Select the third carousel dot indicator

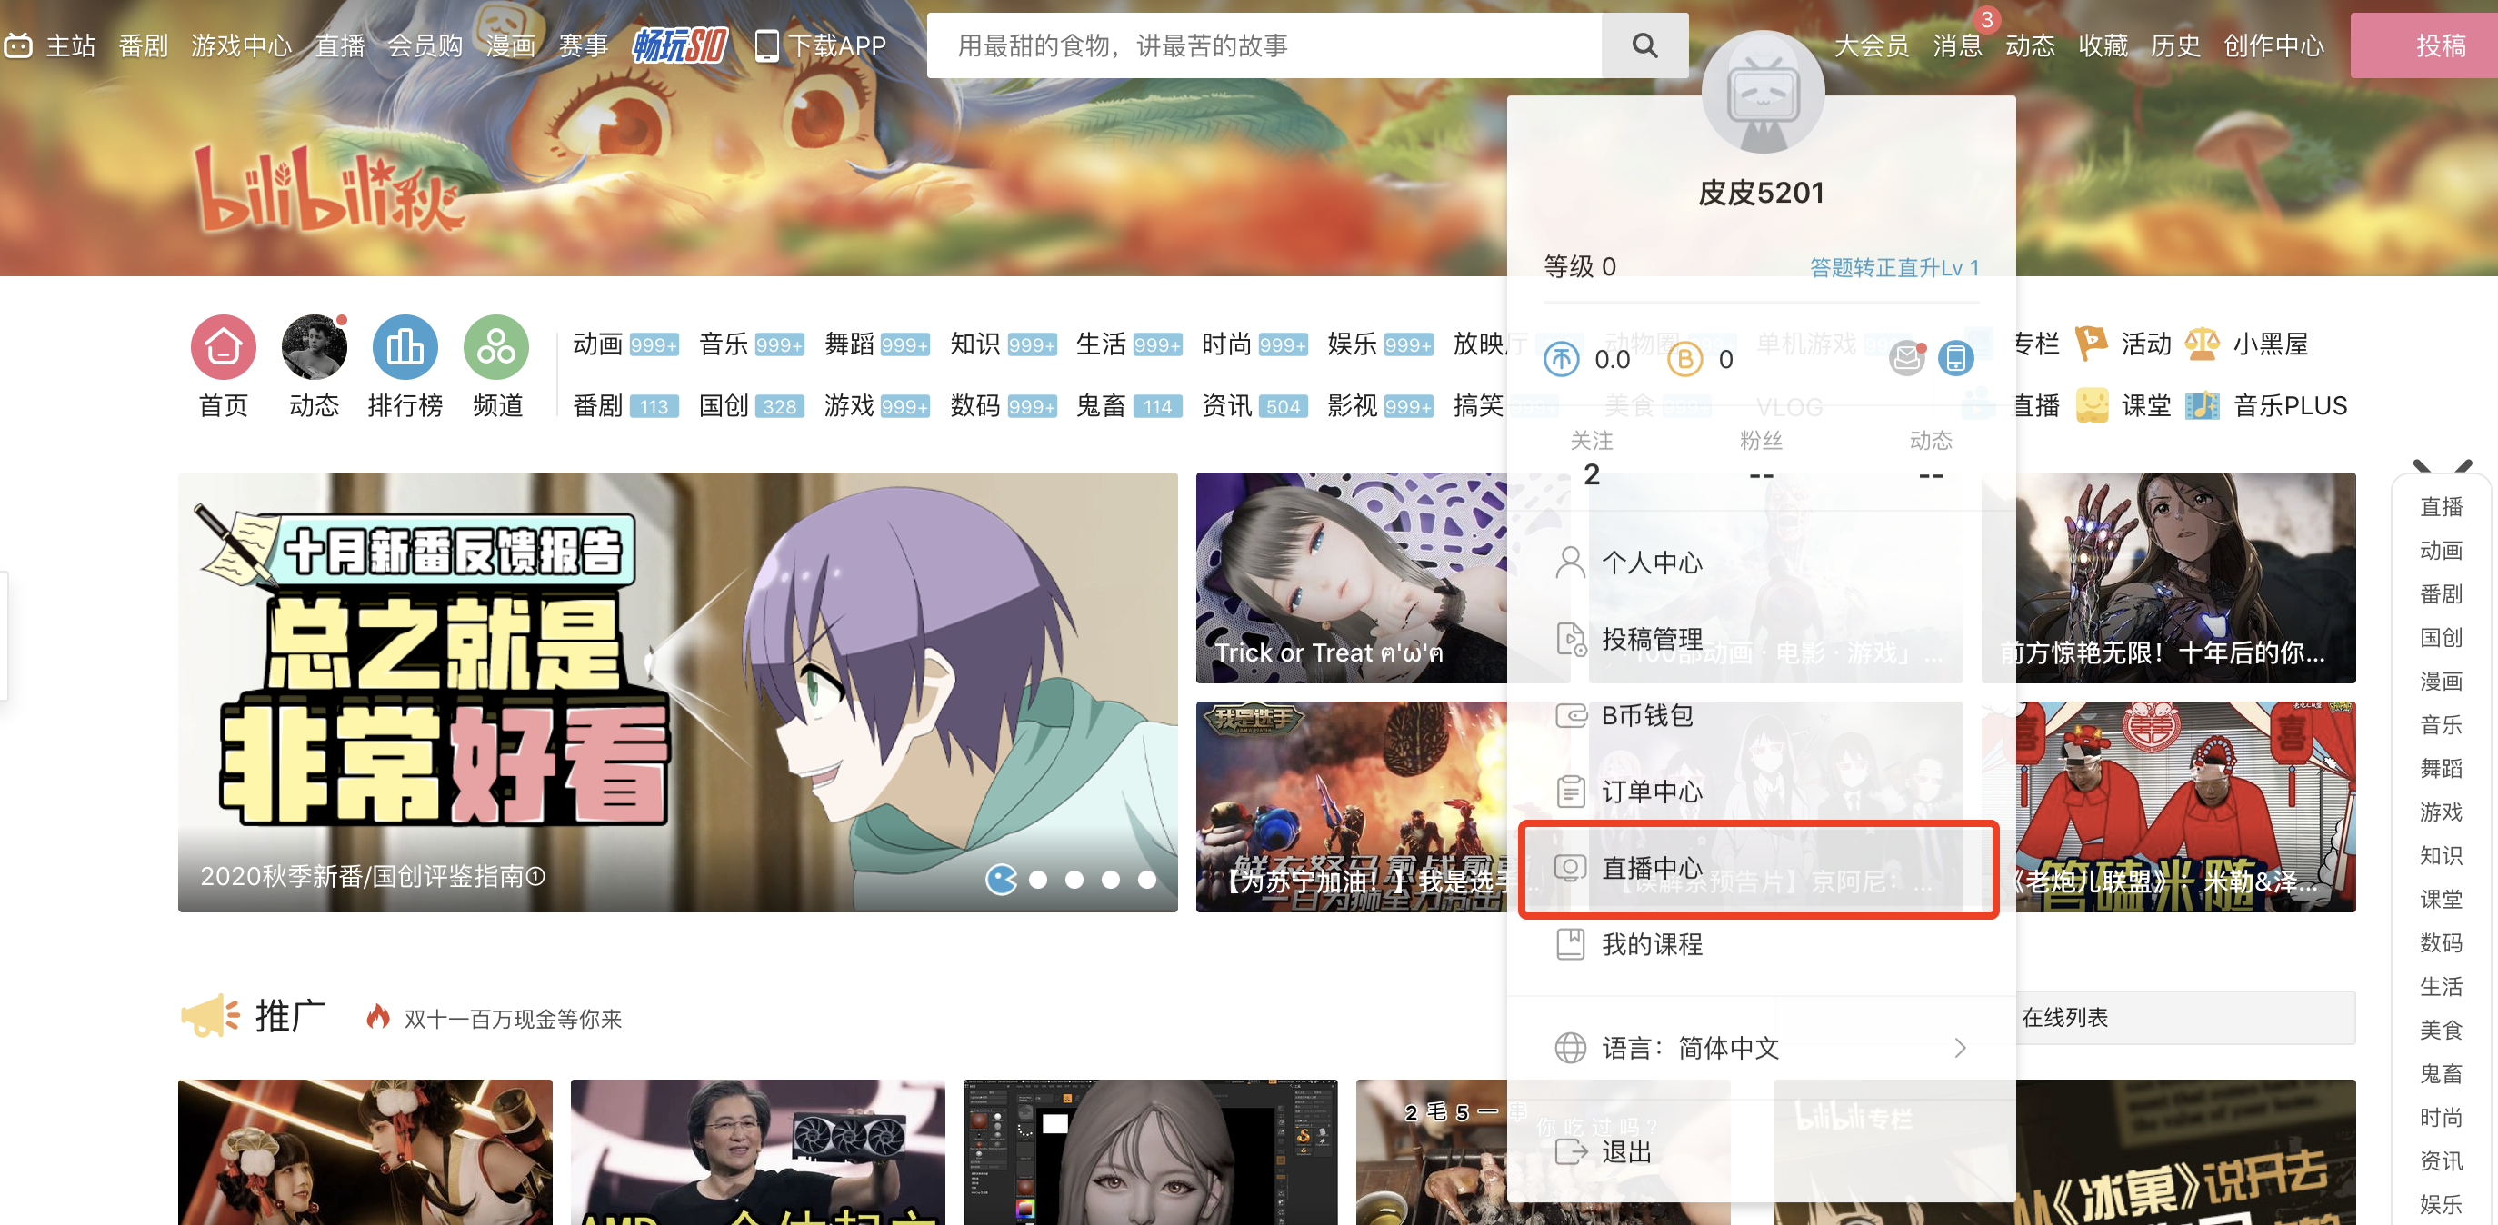tap(1074, 879)
